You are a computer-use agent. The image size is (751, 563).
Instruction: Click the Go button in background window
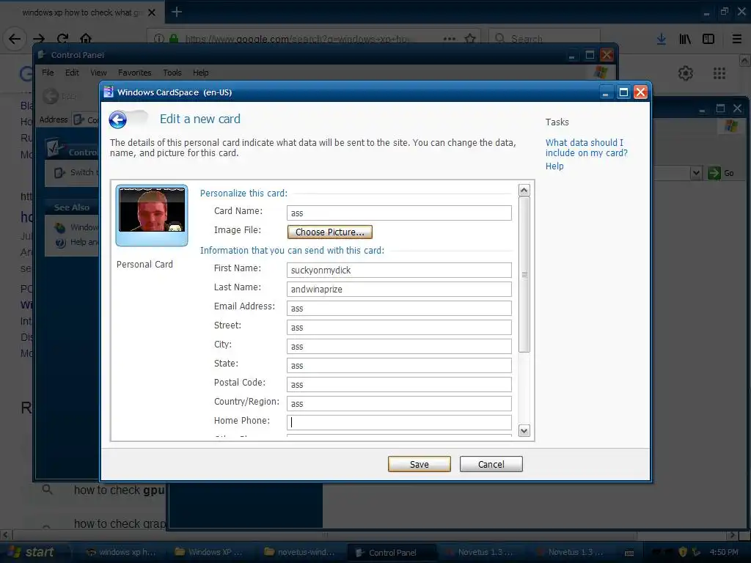pyautogui.click(x=722, y=173)
